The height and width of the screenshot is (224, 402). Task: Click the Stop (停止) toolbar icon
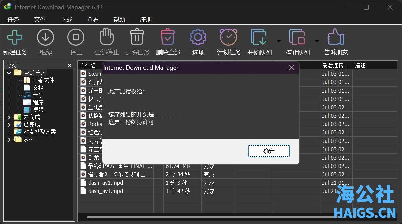coord(76,38)
